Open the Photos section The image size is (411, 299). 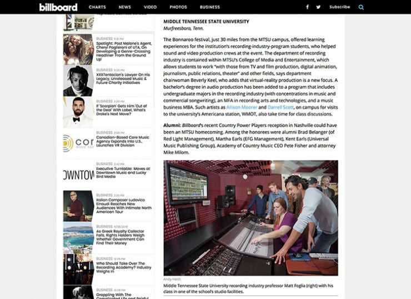coord(178,7)
